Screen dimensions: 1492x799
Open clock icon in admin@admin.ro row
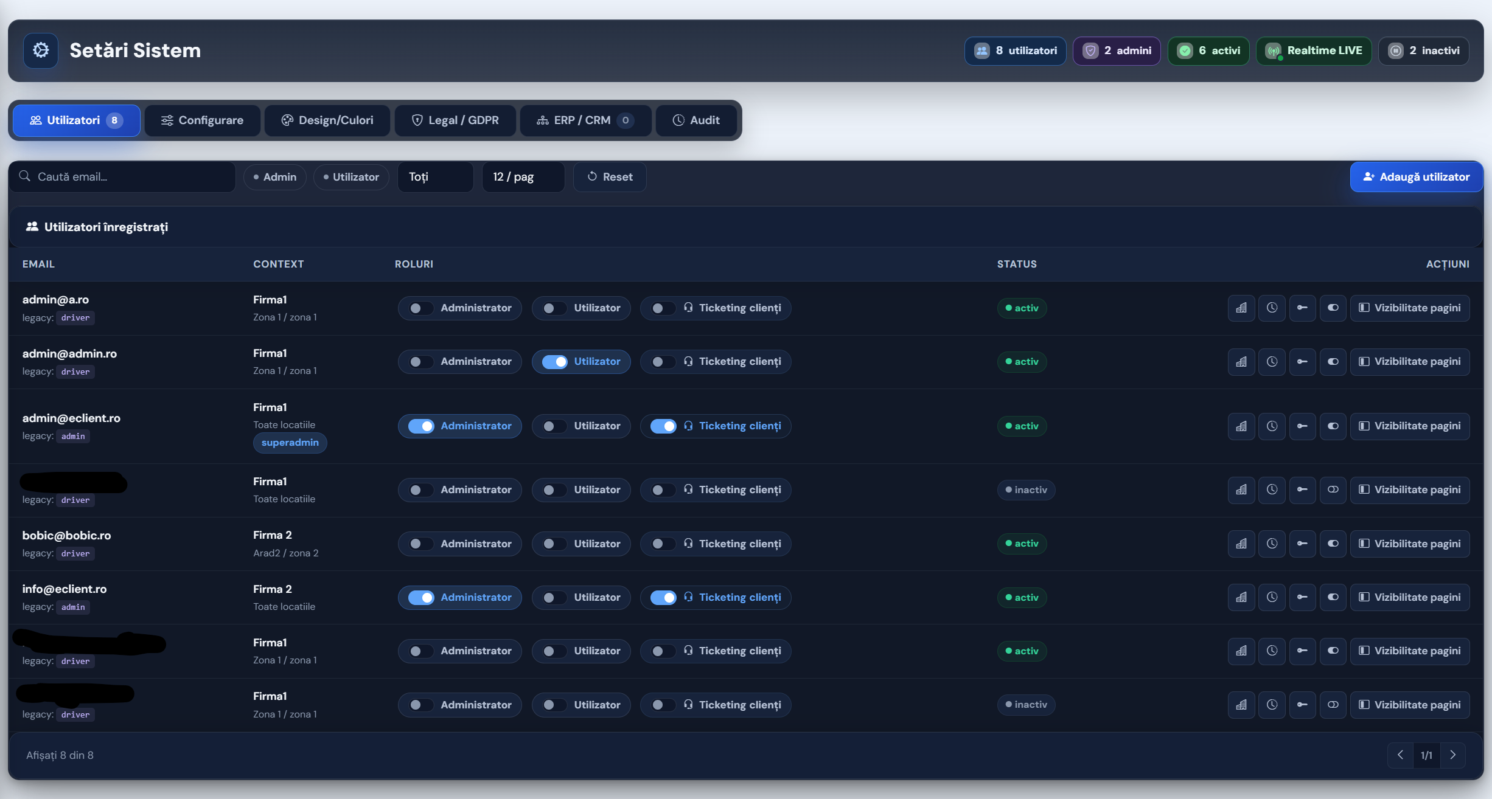coord(1272,362)
